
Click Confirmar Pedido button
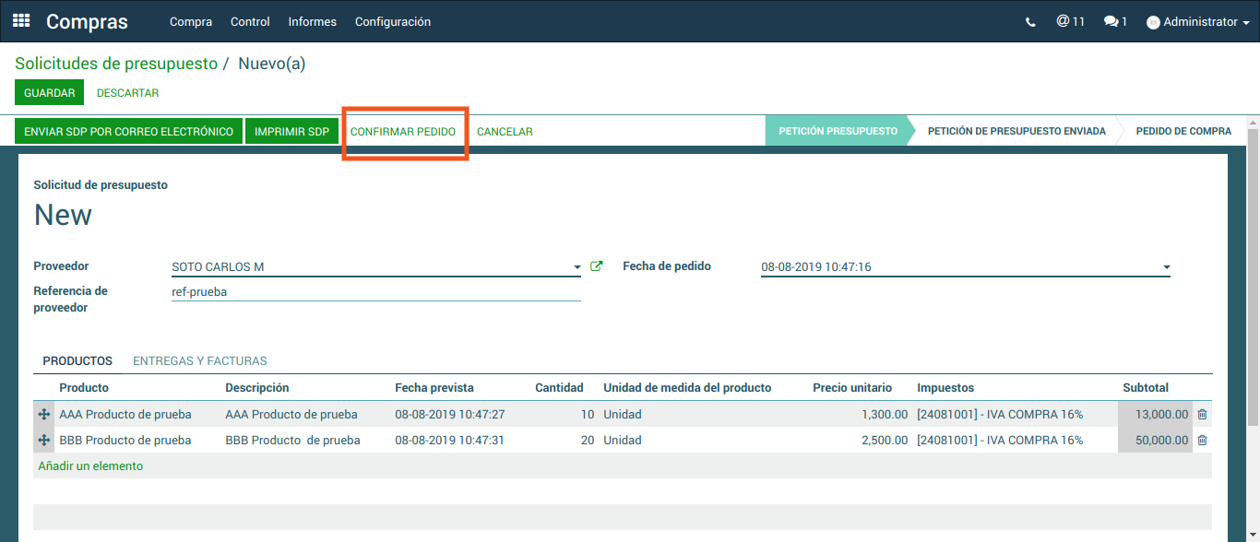tap(403, 132)
